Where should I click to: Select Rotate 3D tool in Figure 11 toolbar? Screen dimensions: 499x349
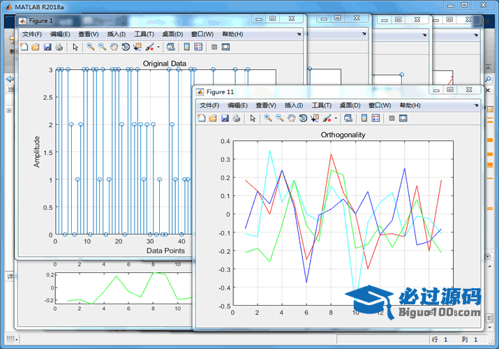point(303,119)
